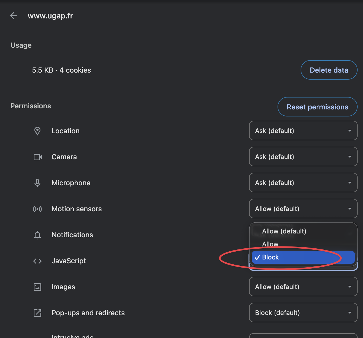Click the Camera permission icon
Image resolution: width=363 pixels, height=338 pixels.
(37, 157)
